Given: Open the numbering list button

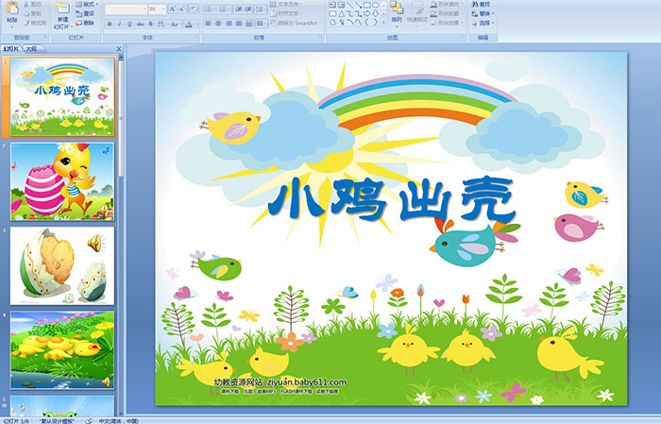Looking at the screenshot, I should (225, 8).
